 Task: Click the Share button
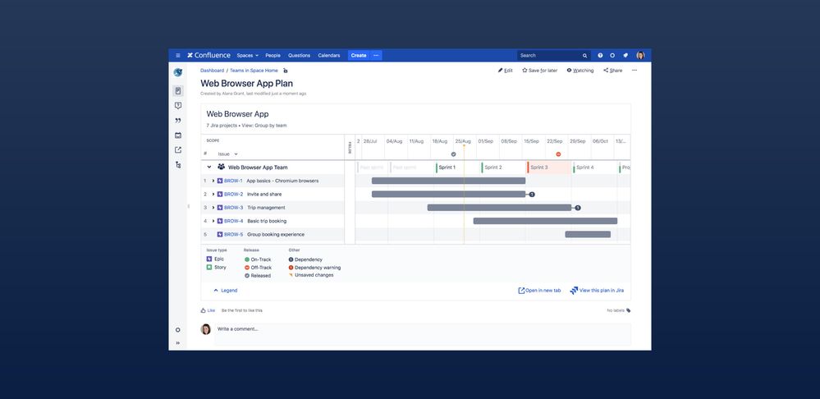click(x=613, y=71)
